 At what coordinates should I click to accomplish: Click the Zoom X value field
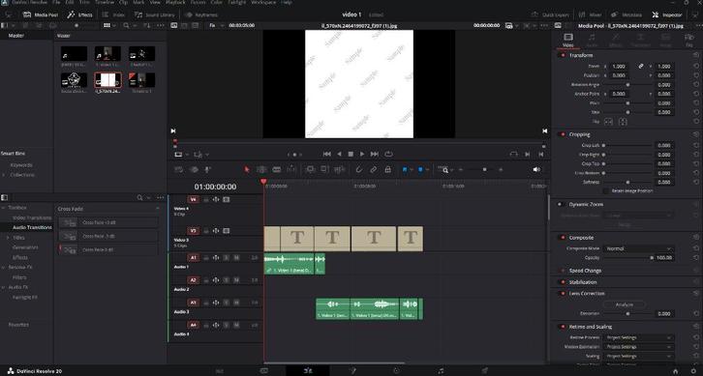tap(619, 67)
